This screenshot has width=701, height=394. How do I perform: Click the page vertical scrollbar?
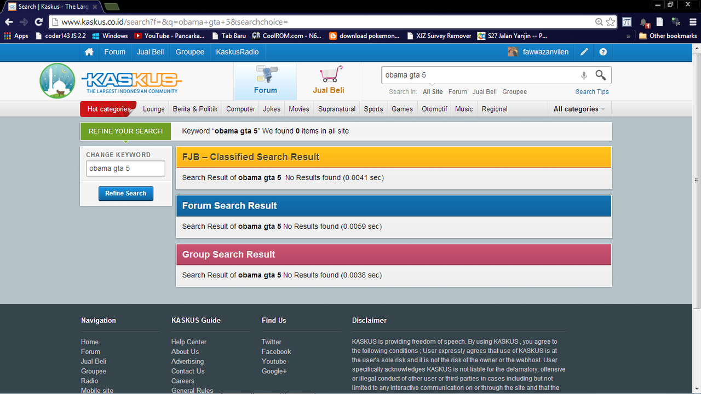point(697,181)
